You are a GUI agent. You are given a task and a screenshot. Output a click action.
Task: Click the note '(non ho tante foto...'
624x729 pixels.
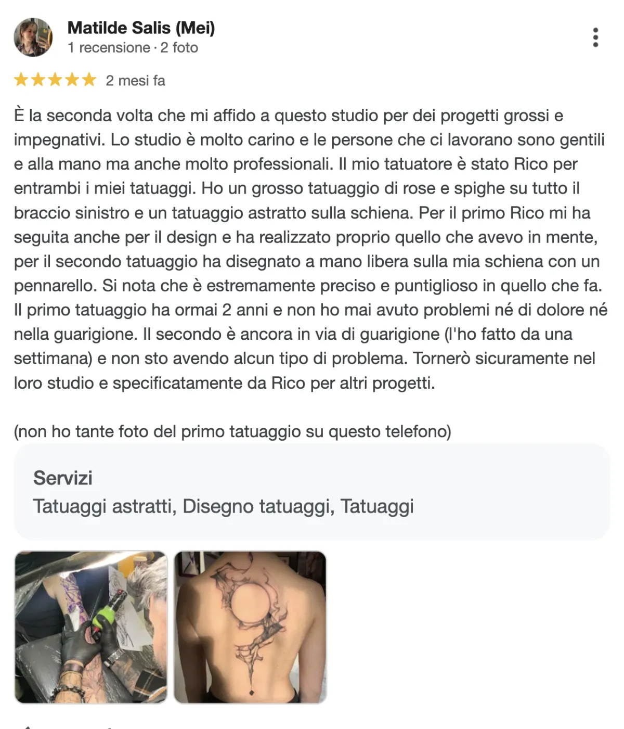pos(232,431)
